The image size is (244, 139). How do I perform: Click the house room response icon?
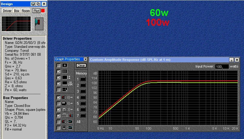click(x=67, y=110)
